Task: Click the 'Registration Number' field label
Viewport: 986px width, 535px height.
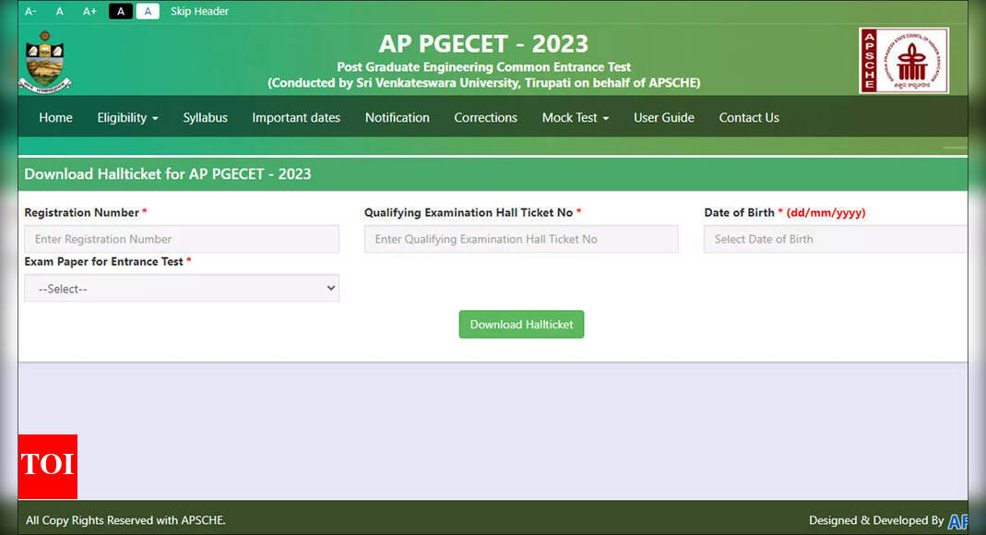Action: click(82, 212)
